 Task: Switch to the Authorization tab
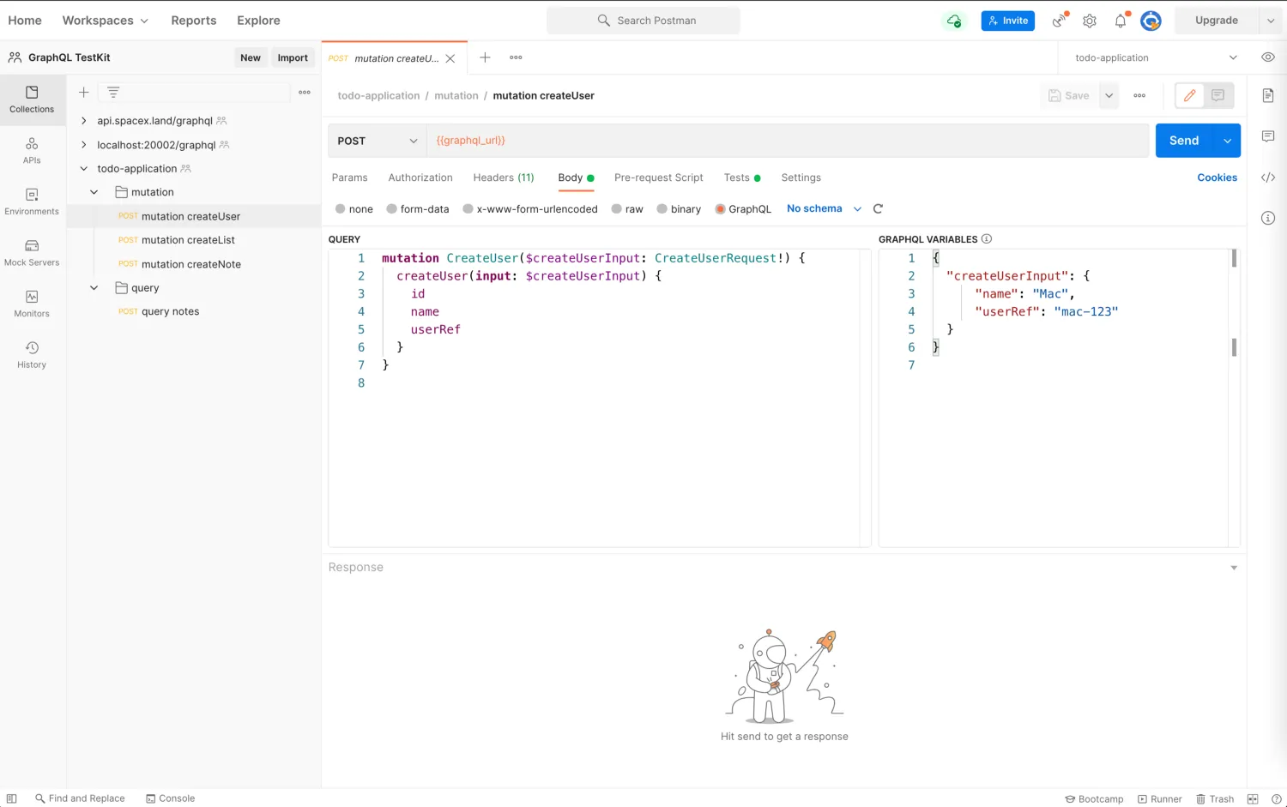click(x=420, y=178)
